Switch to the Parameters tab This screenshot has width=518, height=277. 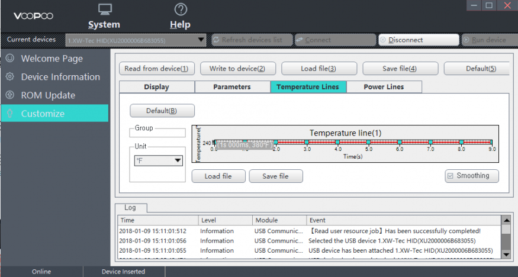tap(232, 87)
